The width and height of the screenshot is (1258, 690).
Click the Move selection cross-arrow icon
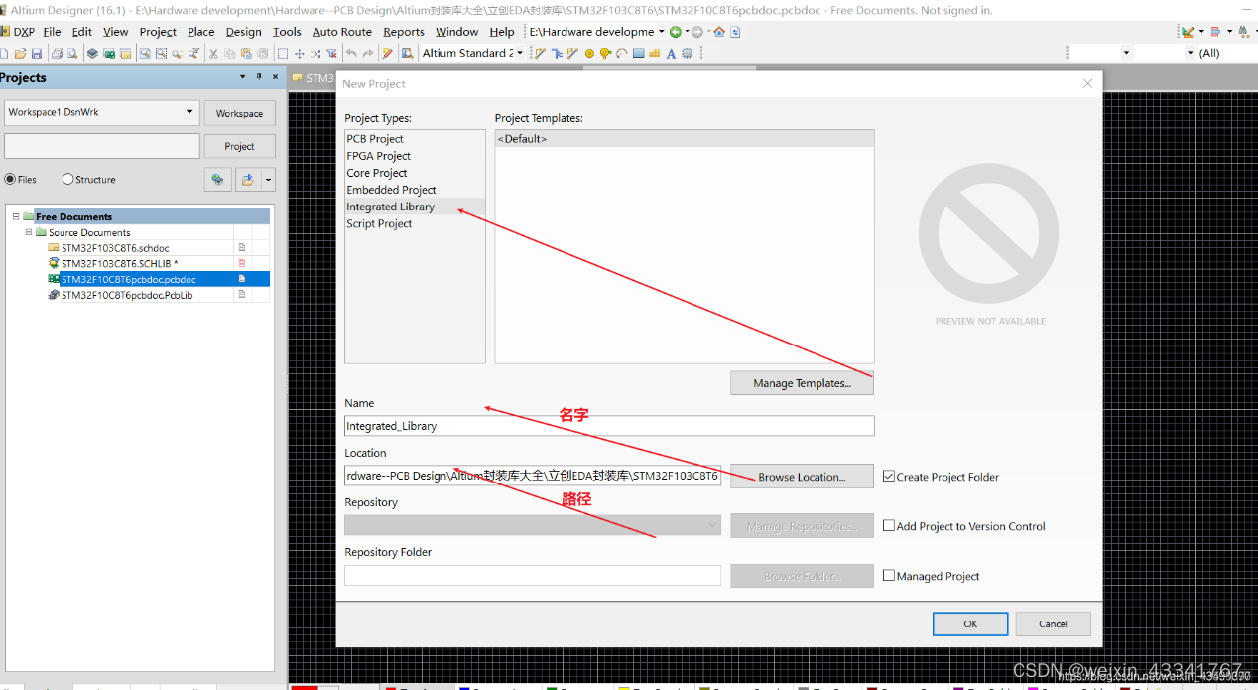click(299, 53)
